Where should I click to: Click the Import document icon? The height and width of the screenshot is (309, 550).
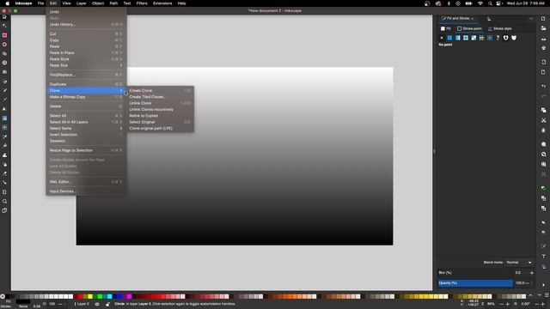click(x=543, y=62)
